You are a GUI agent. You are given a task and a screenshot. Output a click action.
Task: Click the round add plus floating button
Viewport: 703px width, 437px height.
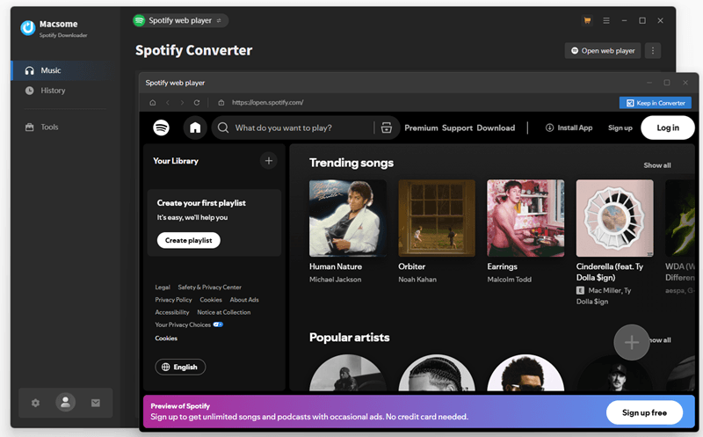point(632,342)
